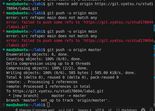The width and height of the screenshot is (155, 111).
Task: Click the blue success marker beside push origin master
Action: tap(4, 50)
